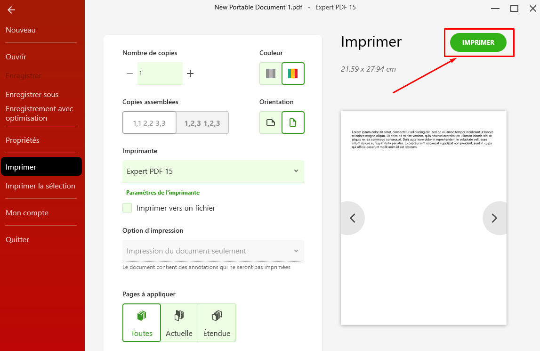The image size is (540, 351).
Task: Decrease number of copies with minus
Action: tap(130, 73)
